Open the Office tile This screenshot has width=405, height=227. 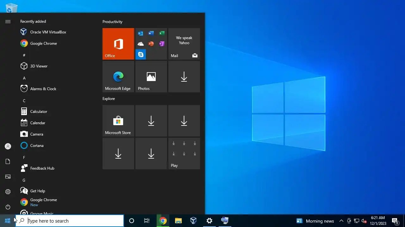[118, 44]
